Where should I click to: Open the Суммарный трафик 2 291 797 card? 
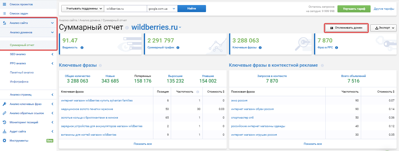point(185,44)
